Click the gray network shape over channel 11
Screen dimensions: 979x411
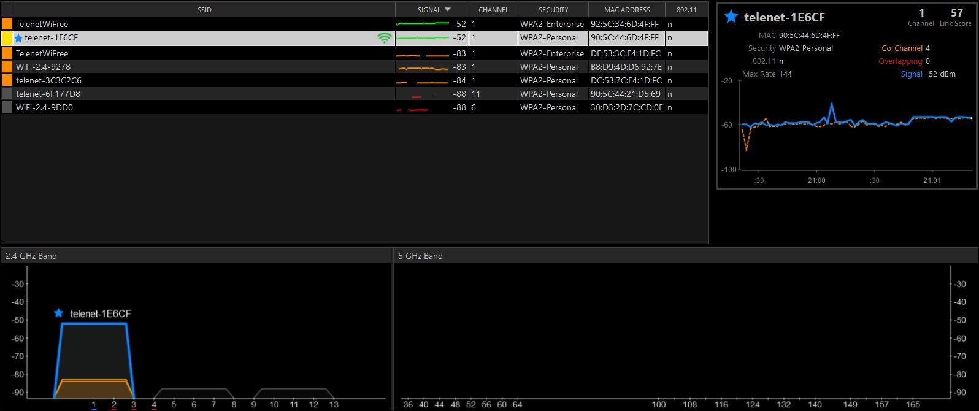click(294, 393)
